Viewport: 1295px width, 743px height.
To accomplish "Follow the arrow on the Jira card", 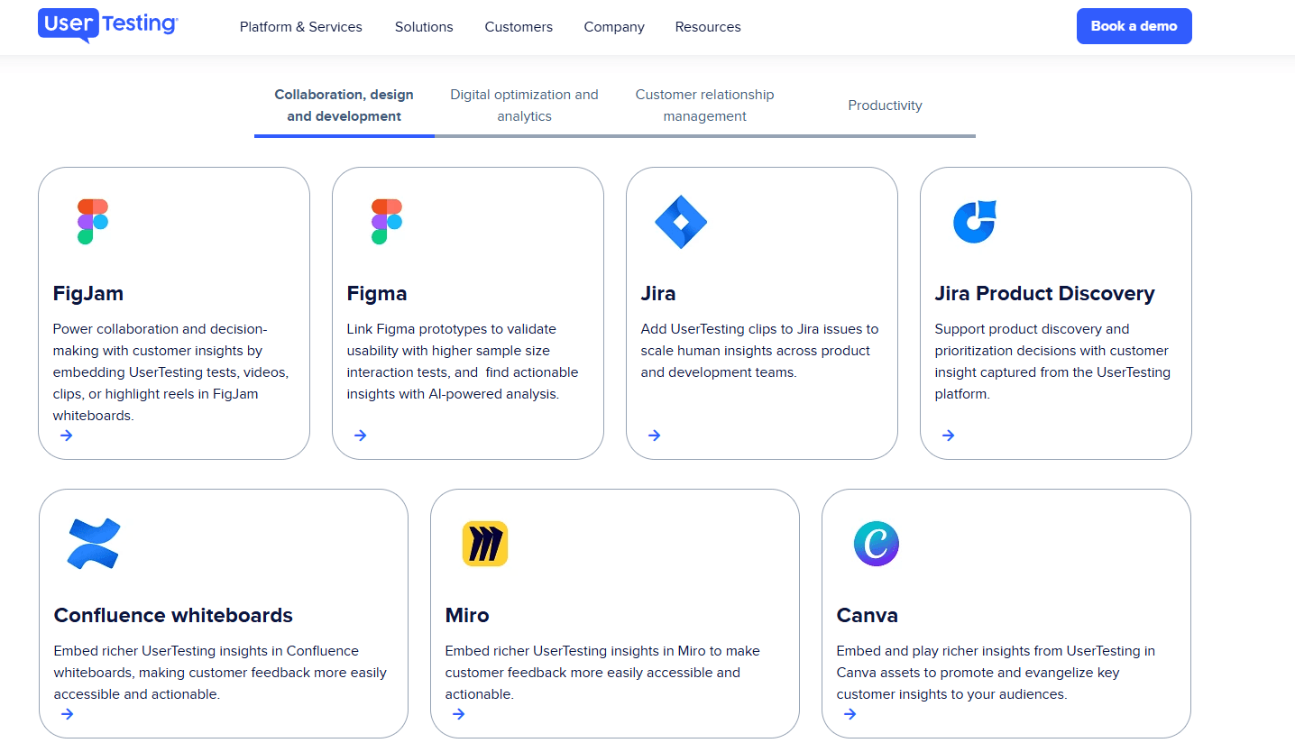I will tap(655, 436).
